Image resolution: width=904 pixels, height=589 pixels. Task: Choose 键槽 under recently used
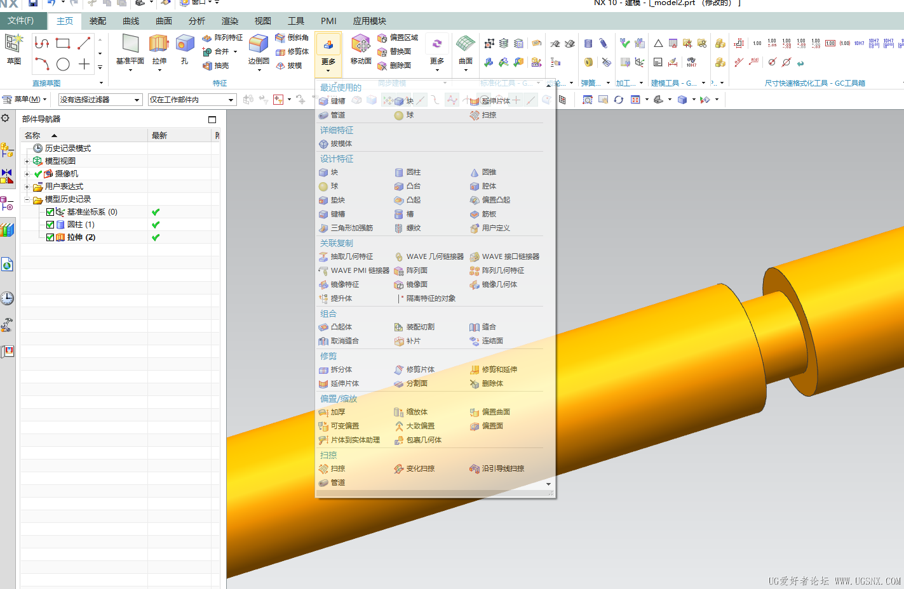332,101
